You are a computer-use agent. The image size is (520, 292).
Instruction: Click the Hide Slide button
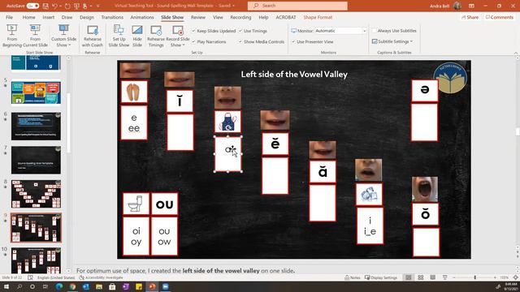point(137,36)
